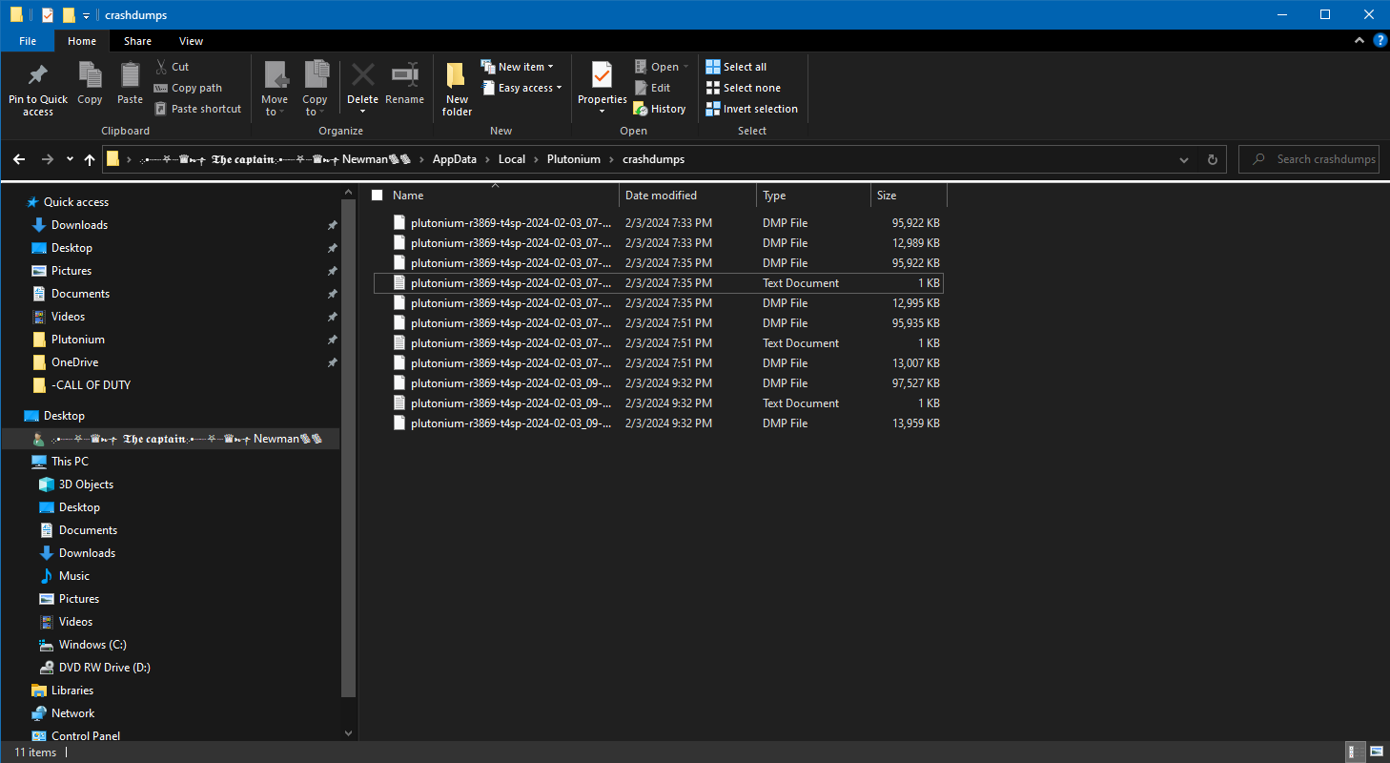
Task: Open Customize Quick Access Toolbar dropdown
Action: pos(87,15)
